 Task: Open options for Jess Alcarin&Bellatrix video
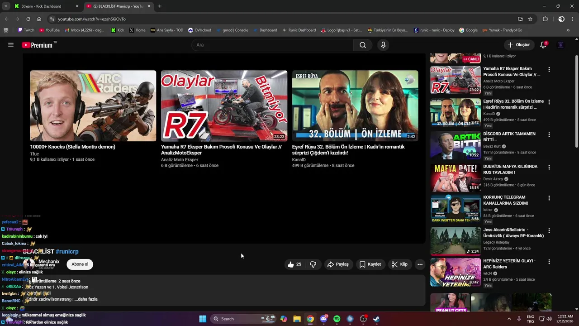click(549, 231)
